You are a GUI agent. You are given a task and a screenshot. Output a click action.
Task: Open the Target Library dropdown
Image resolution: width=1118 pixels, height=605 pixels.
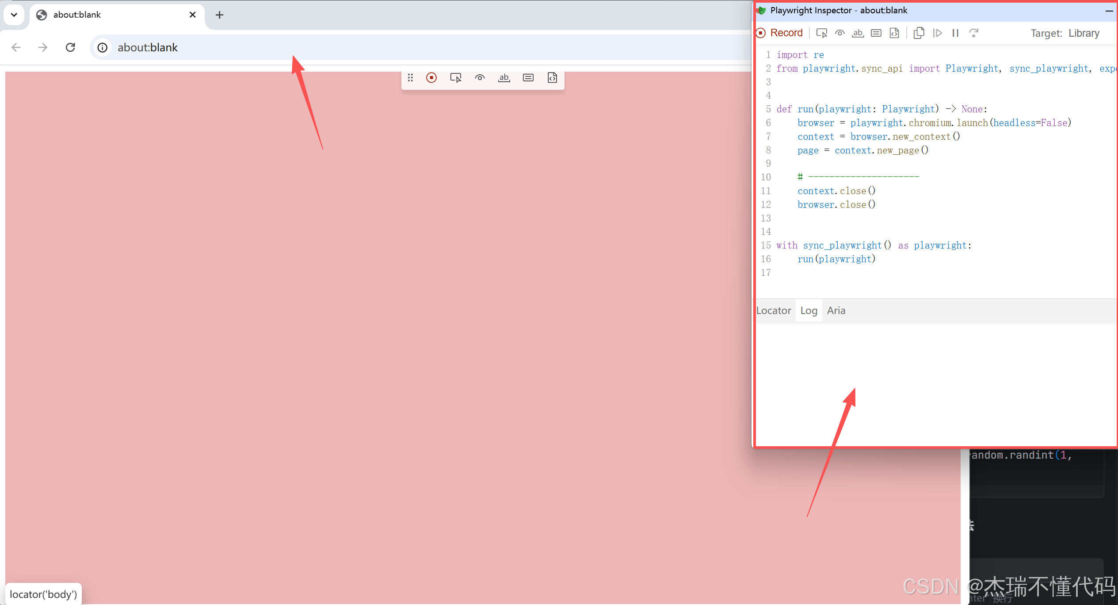click(x=1084, y=33)
